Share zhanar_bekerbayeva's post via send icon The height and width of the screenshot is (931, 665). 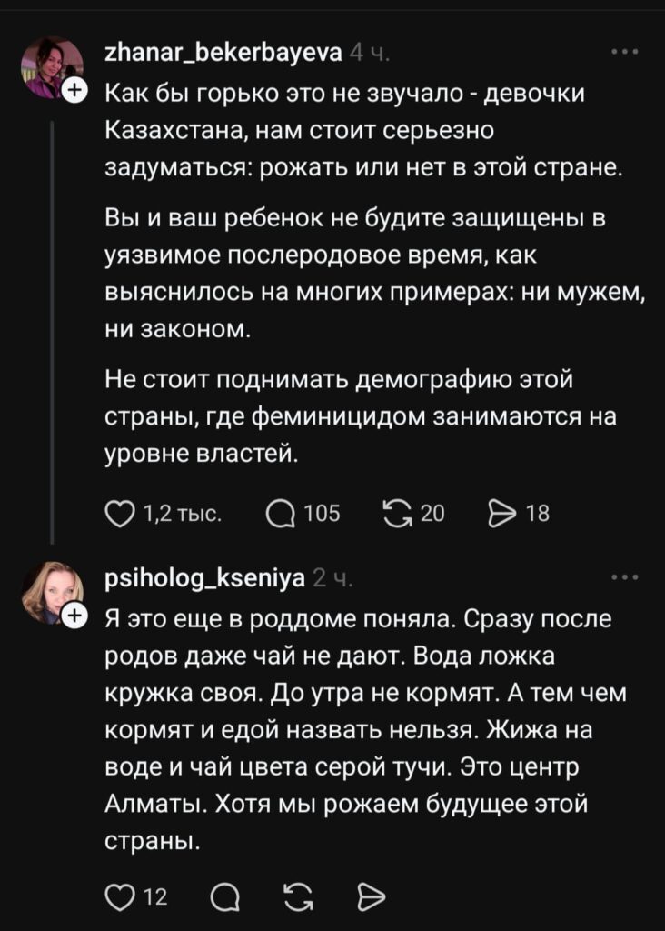point(501,514)
